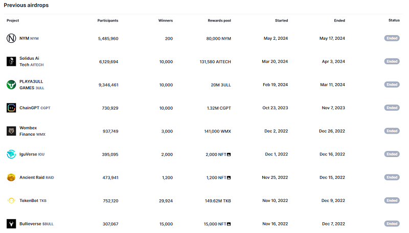Click the Solidus Ai Tech logo icon
Image resolution: width=409 pixels, height=233 pixels.
coord(11,61)
